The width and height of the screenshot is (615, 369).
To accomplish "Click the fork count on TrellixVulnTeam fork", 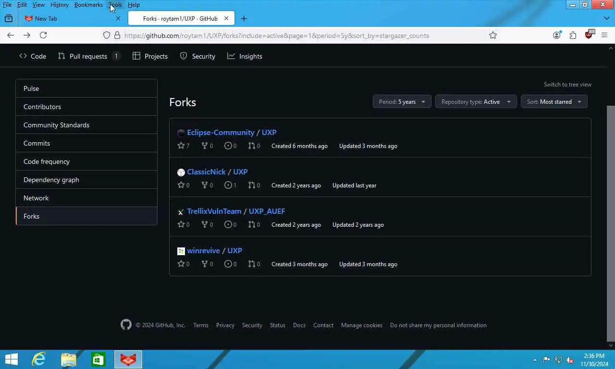I will point(207,224).
